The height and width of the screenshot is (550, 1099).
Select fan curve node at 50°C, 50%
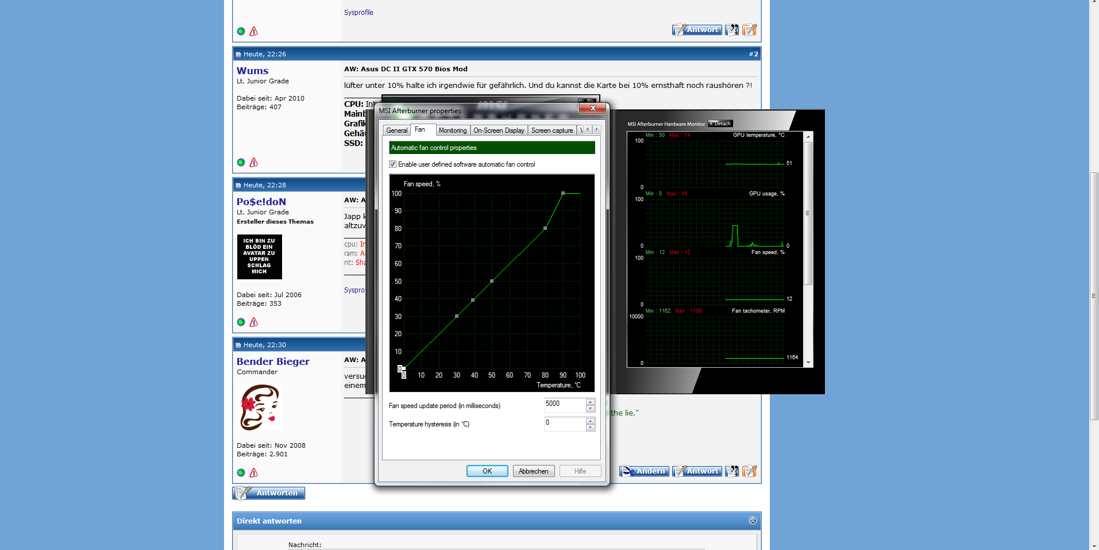point(492,281)
